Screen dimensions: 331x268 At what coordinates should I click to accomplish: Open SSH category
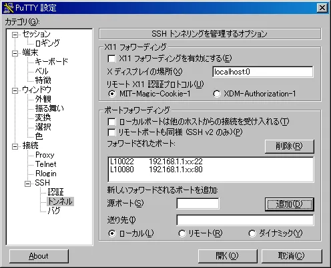pos(43,183)
